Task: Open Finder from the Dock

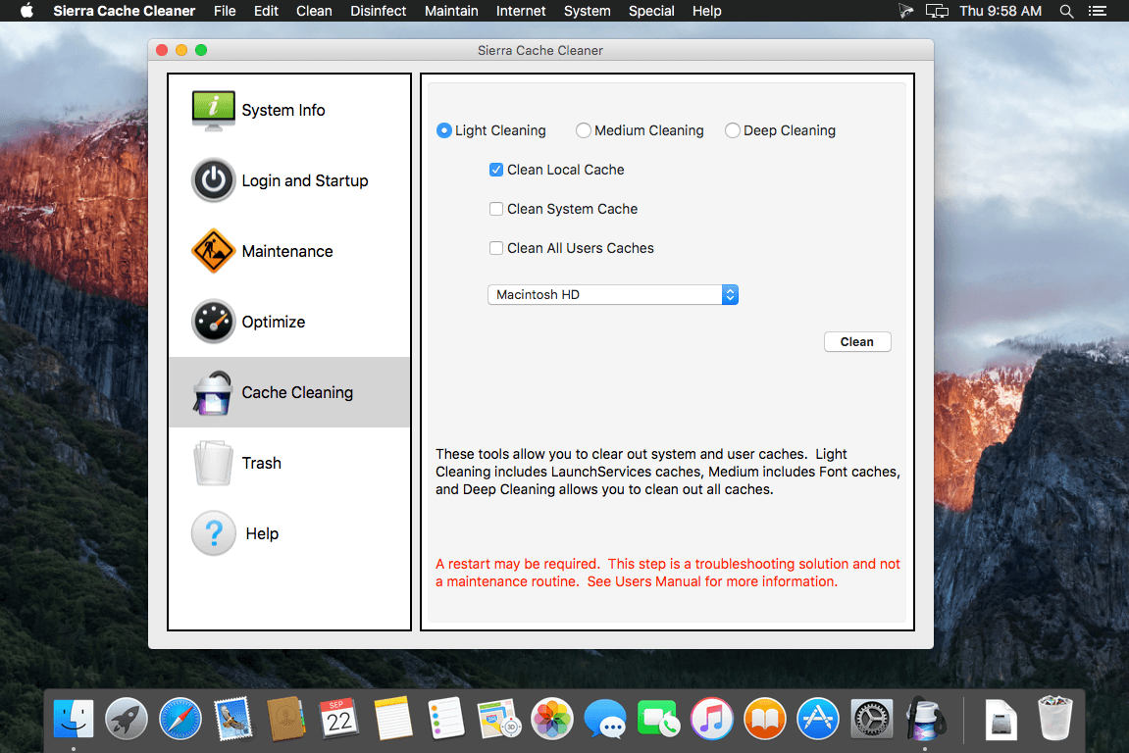Action: 74,719
